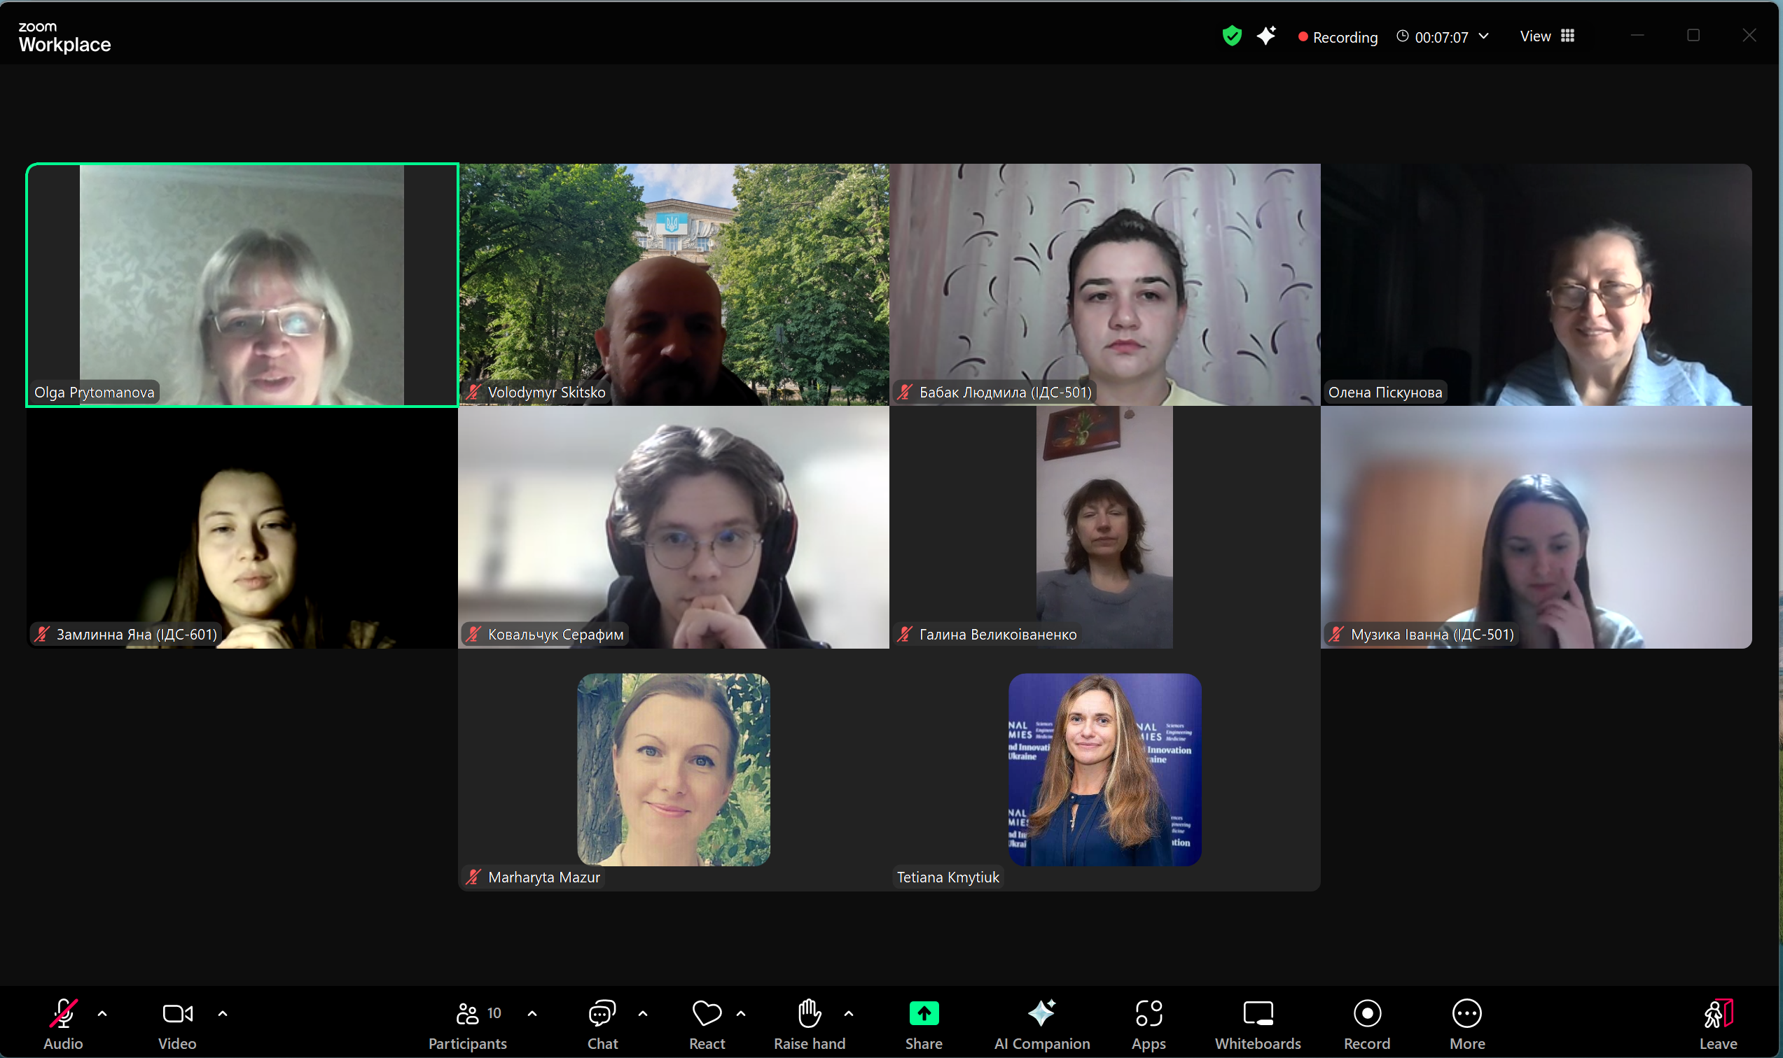Screen dimensions: 1783x1058
Task: Open AI Companion
Action: 1041,1023
